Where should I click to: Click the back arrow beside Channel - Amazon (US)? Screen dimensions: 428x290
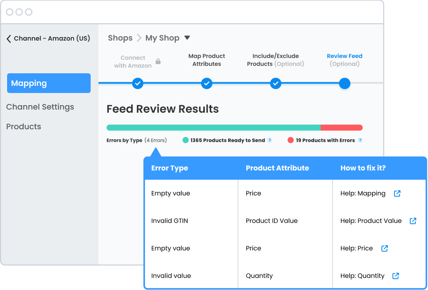[8, 38]
